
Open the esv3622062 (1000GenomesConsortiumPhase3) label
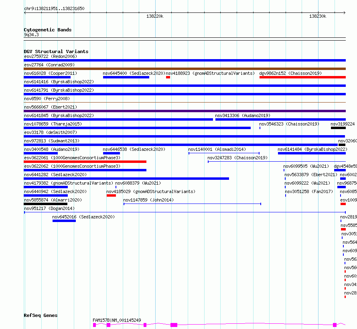[72, 166]
